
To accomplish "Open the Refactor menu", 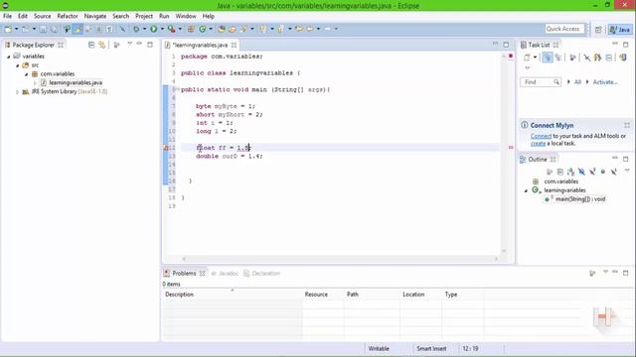I will click(68, 16).
